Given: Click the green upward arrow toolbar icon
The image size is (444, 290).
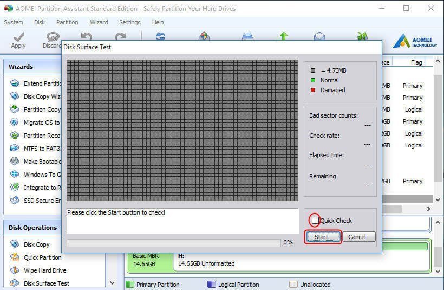Looking at the screenshot, I should click(x=283, y=36).
